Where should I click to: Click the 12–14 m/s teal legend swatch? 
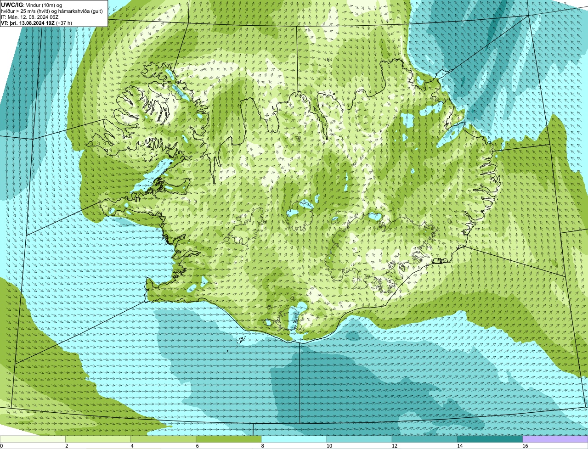tap(424, 439)
